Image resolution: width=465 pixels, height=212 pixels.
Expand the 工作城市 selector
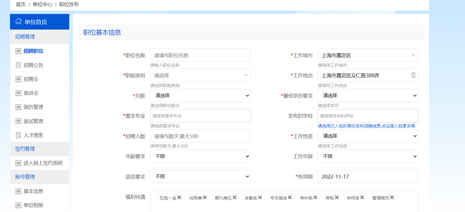[368, 55]
